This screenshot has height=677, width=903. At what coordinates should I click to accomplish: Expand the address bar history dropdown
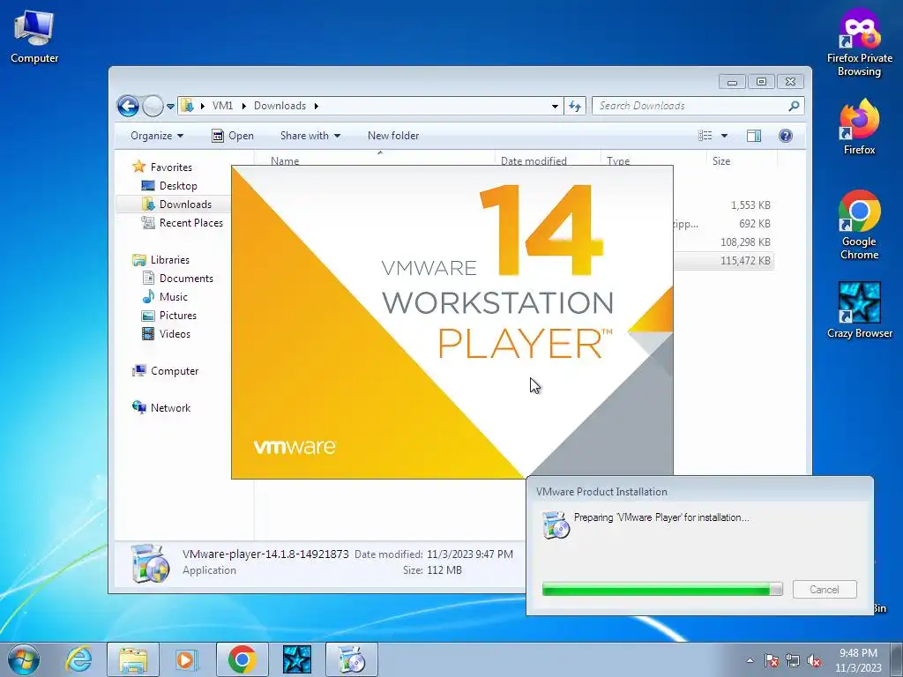[x=555, y=106]
